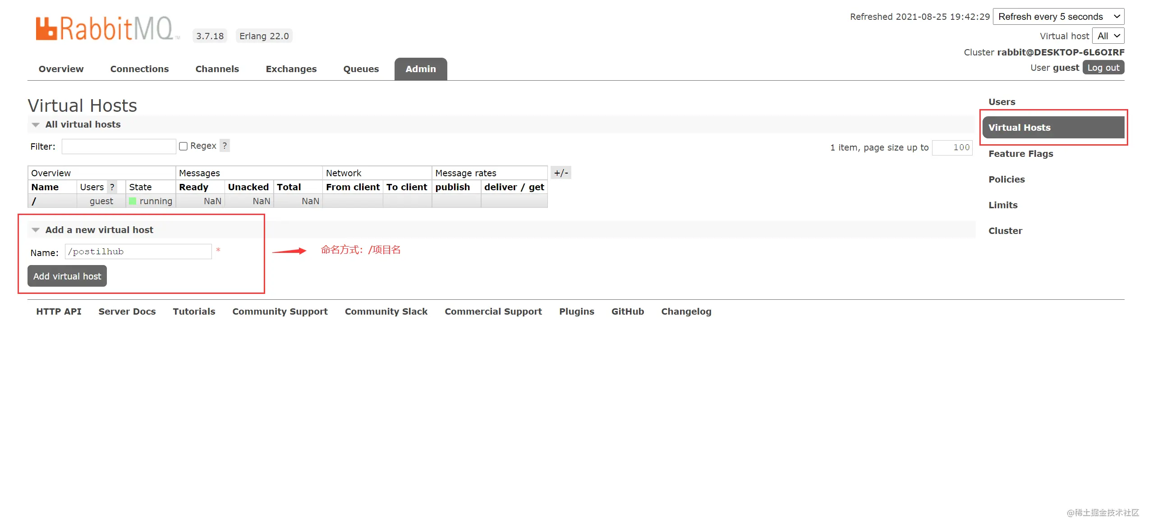Toggle table columns with +/- button
Viewport: 1153px width, 531px height.
point(561,173)
